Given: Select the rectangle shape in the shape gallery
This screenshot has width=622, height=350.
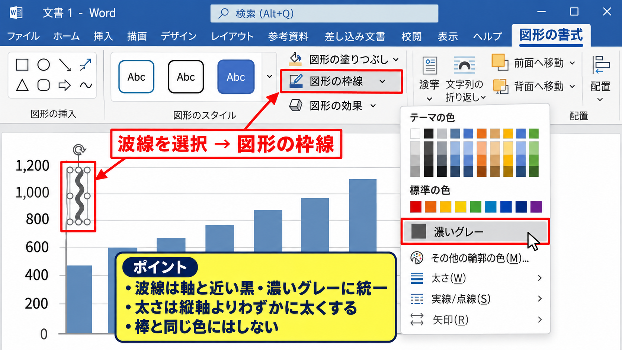Looking at the screenshot, I should [x=22, y=65].
